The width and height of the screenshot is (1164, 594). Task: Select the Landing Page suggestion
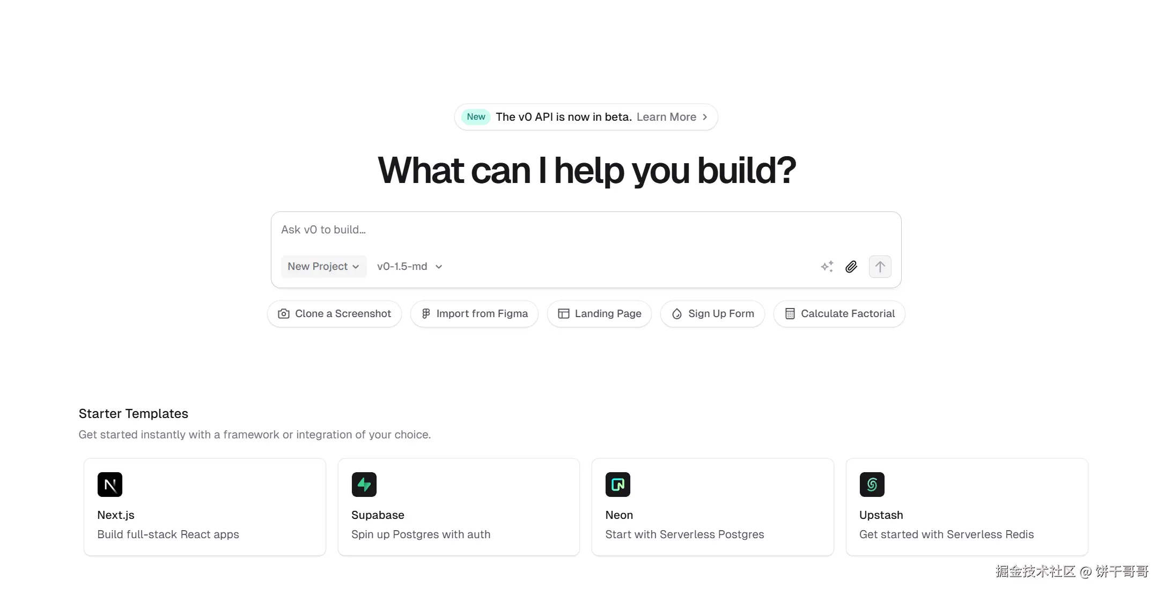point(599,314)
